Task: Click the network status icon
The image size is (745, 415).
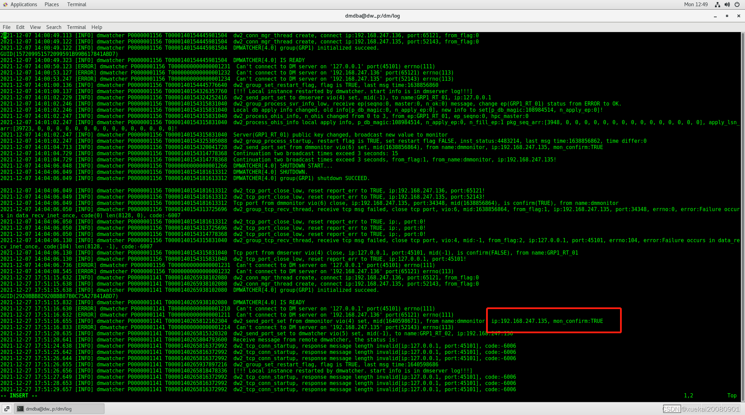Action: pyautogui.click(x=717, y=4)
